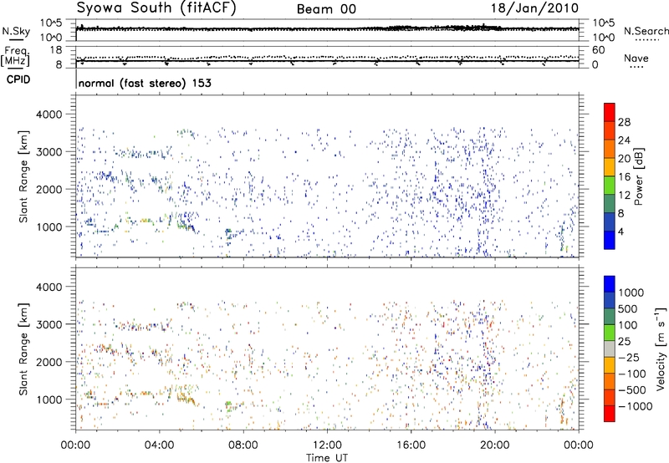Image resolution: width=669 pixels, height=463 pixels.
Task: Click the 'CPID' label
Action: [18, 79]
